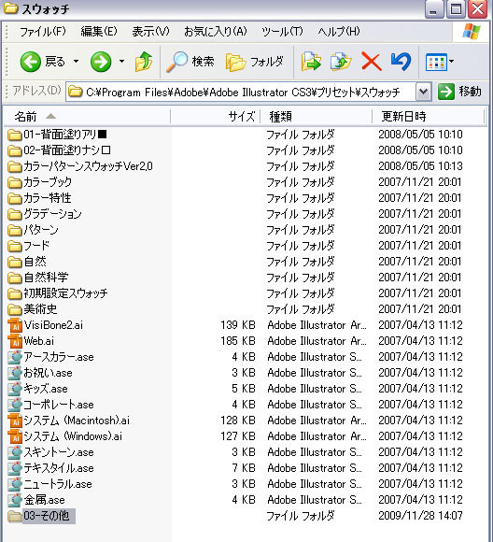Image resolution: width=493 pixels, height=542 pixels.
Task: Click the 移動 Go button
Action: pyautogui.click(x=460, y=92)
